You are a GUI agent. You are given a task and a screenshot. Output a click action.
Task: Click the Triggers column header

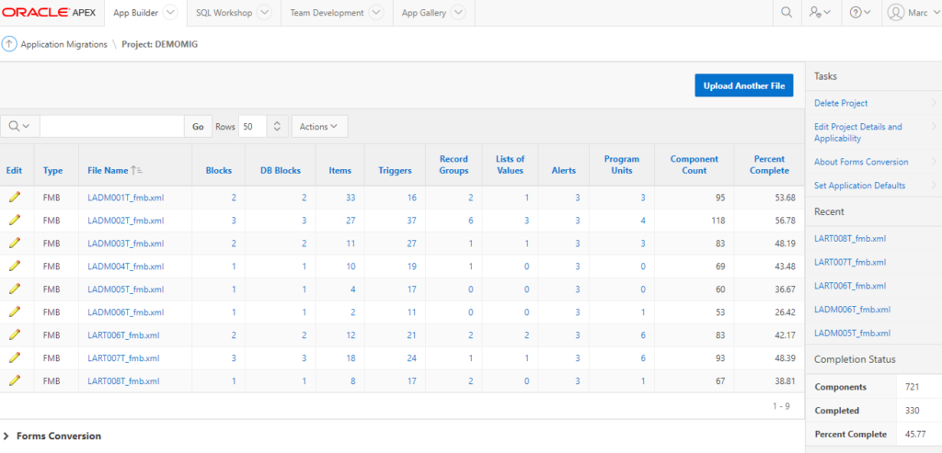395,170
